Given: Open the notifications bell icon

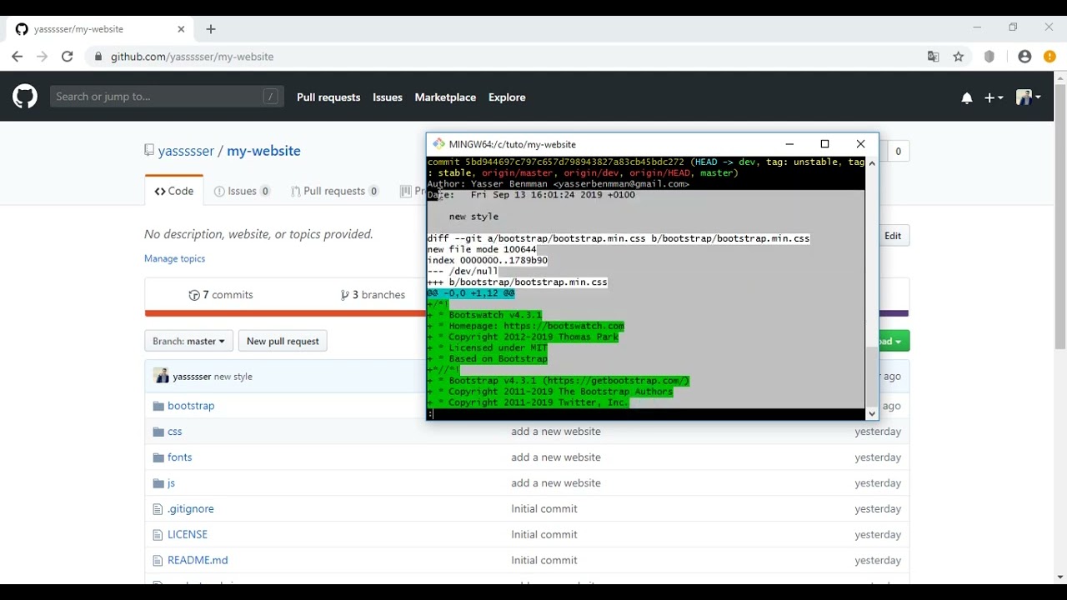Looking at the screenshot, I should [967, 97].
